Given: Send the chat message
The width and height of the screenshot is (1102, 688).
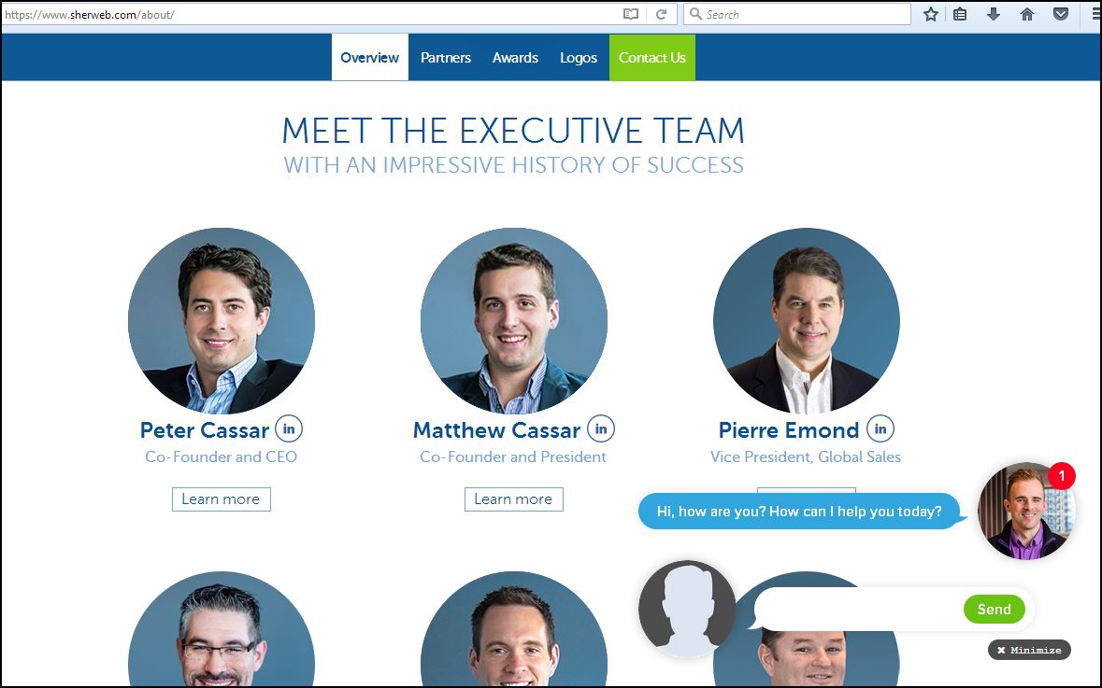Looking at the screenshot, I should 994,610.
